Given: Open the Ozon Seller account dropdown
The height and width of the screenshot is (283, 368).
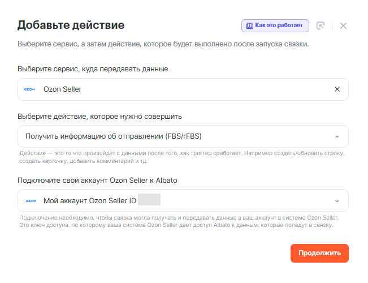Looking at the screenshot, I should coord(226,200).
